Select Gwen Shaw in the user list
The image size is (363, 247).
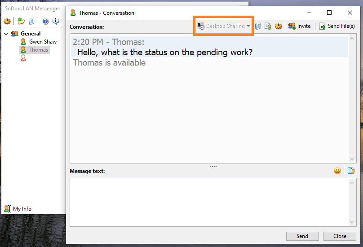[x=43, y=42]
